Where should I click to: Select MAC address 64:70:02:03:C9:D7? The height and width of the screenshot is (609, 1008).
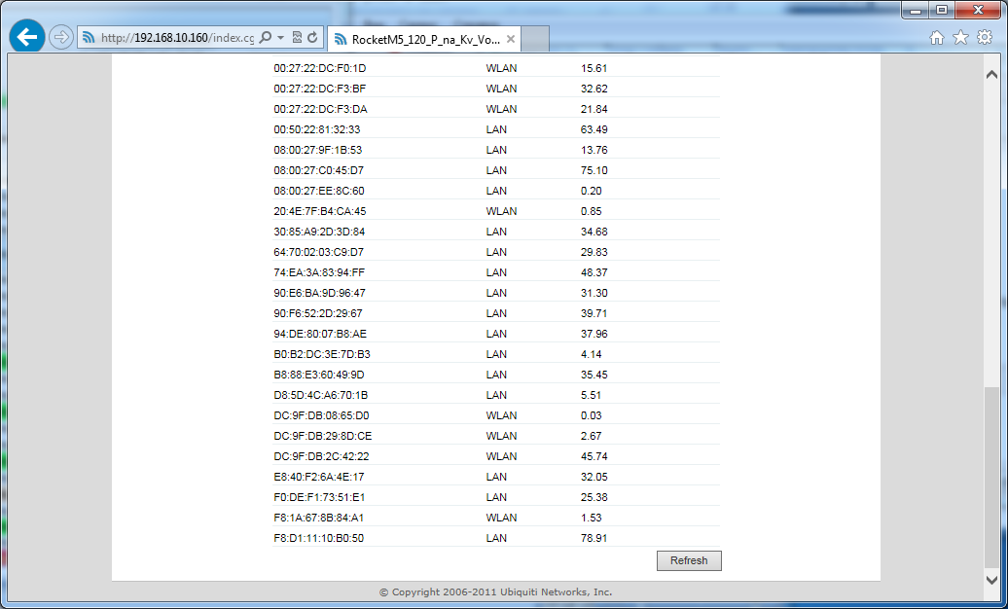318,252
